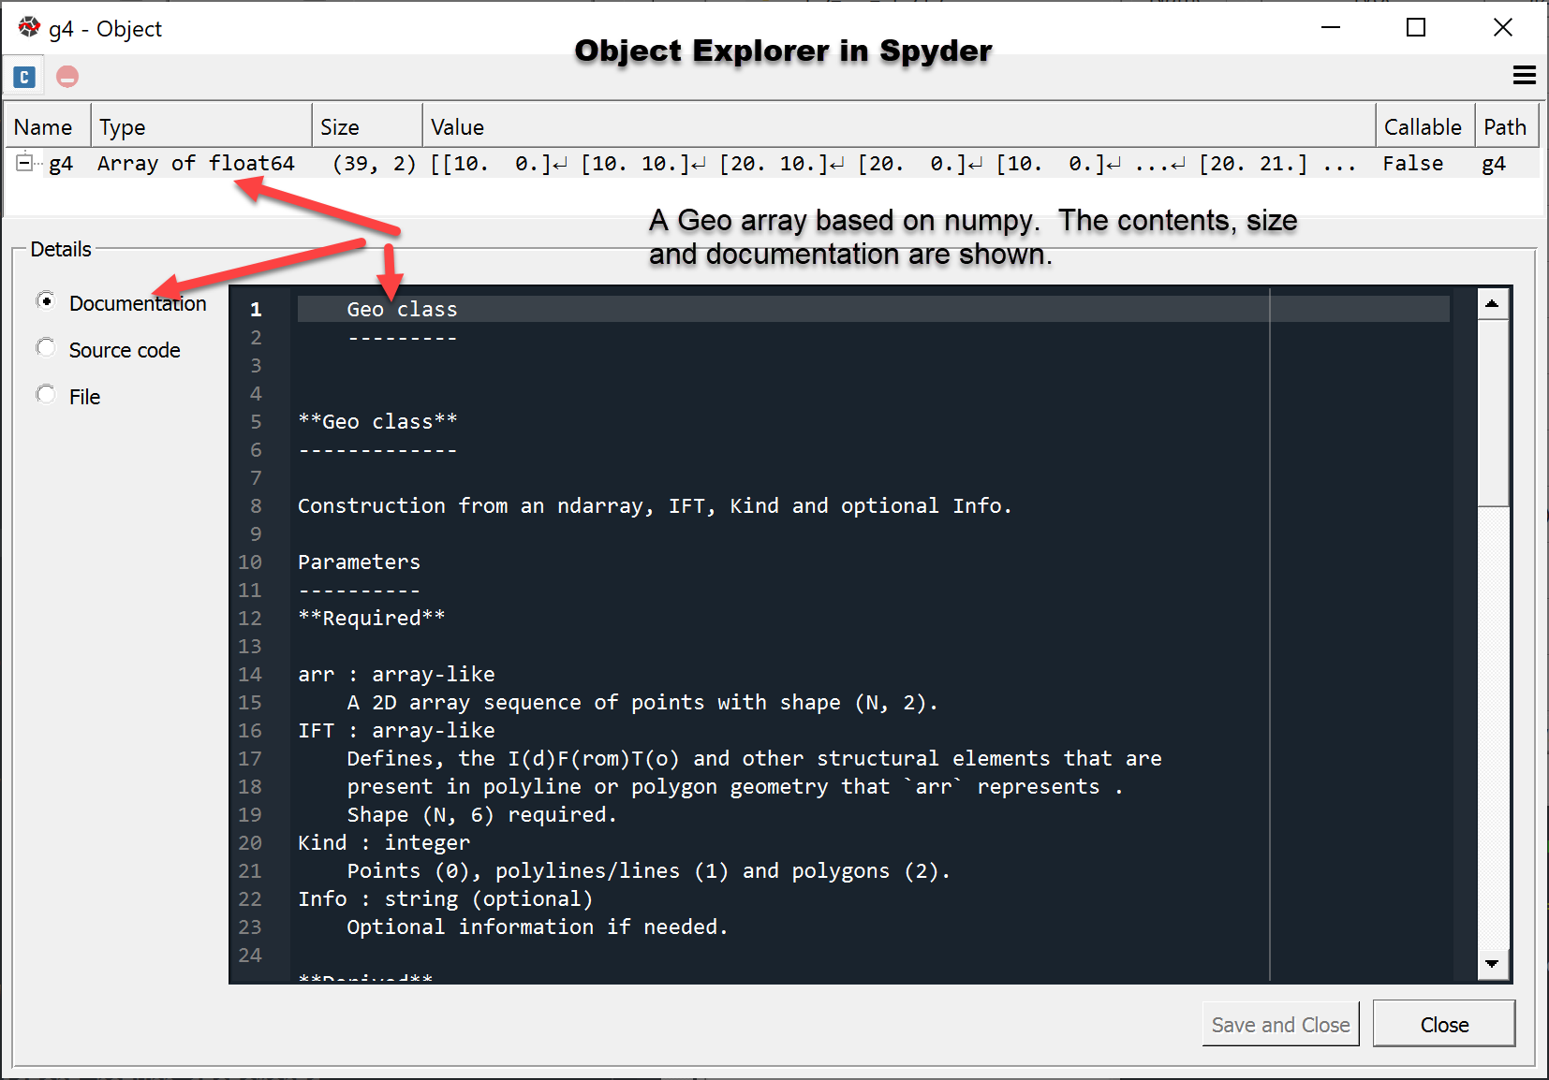Select the Source code radio button
Viewport: 1549px width, 1080px height.
pyautogui.click(x=45, y=347)
